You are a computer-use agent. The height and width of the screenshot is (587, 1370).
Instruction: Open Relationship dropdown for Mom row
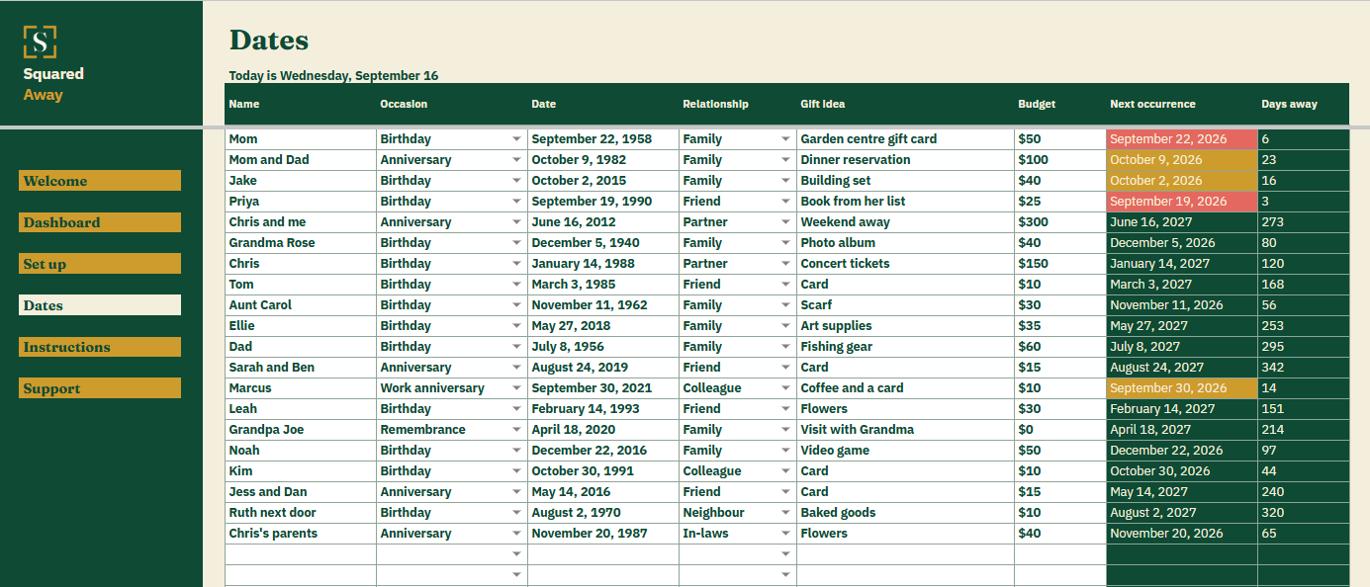(785, 139)
